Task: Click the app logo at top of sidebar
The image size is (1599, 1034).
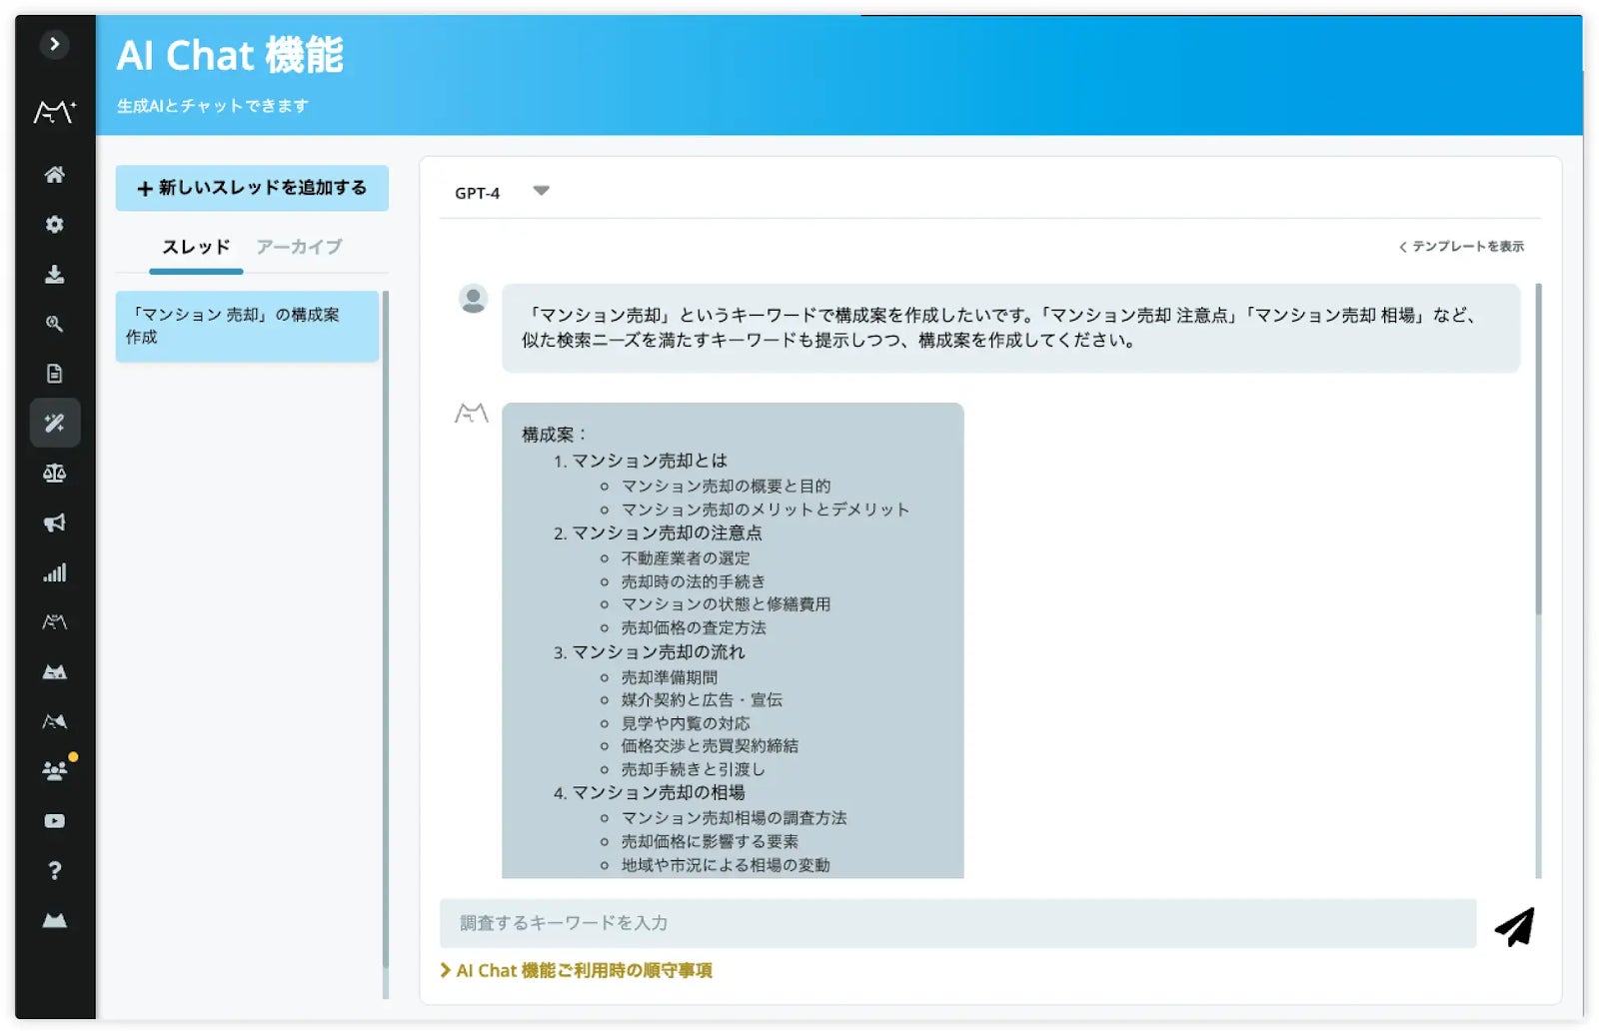Action: click(x=55, y=111)
